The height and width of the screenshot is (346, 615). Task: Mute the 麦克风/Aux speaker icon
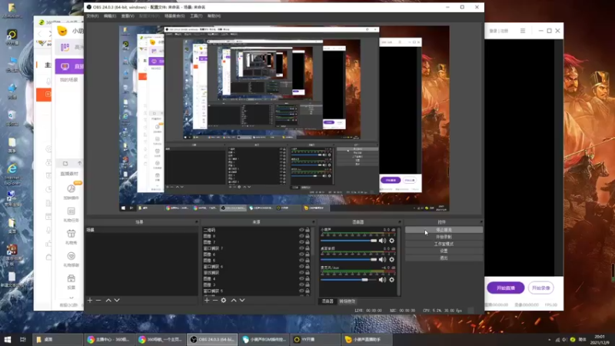coord(382,280)
